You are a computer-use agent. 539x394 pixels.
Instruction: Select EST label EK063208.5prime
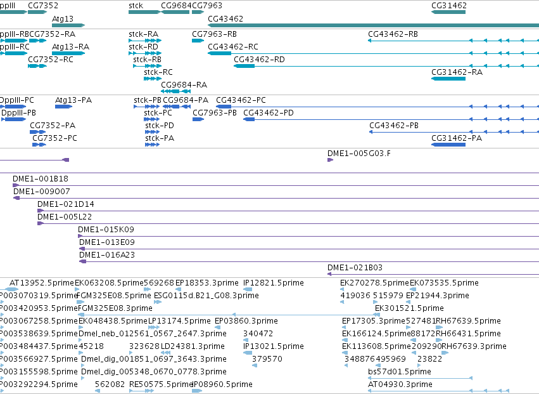click(109, 284)
